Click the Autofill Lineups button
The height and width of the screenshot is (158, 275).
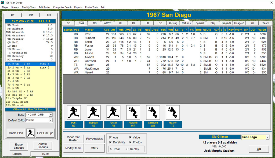tap(43, 146)
